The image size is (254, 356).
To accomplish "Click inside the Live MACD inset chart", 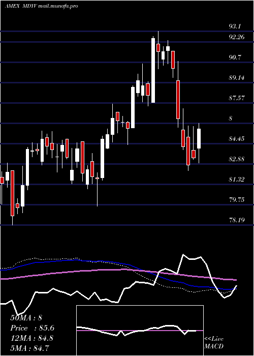I will point(140,331).
